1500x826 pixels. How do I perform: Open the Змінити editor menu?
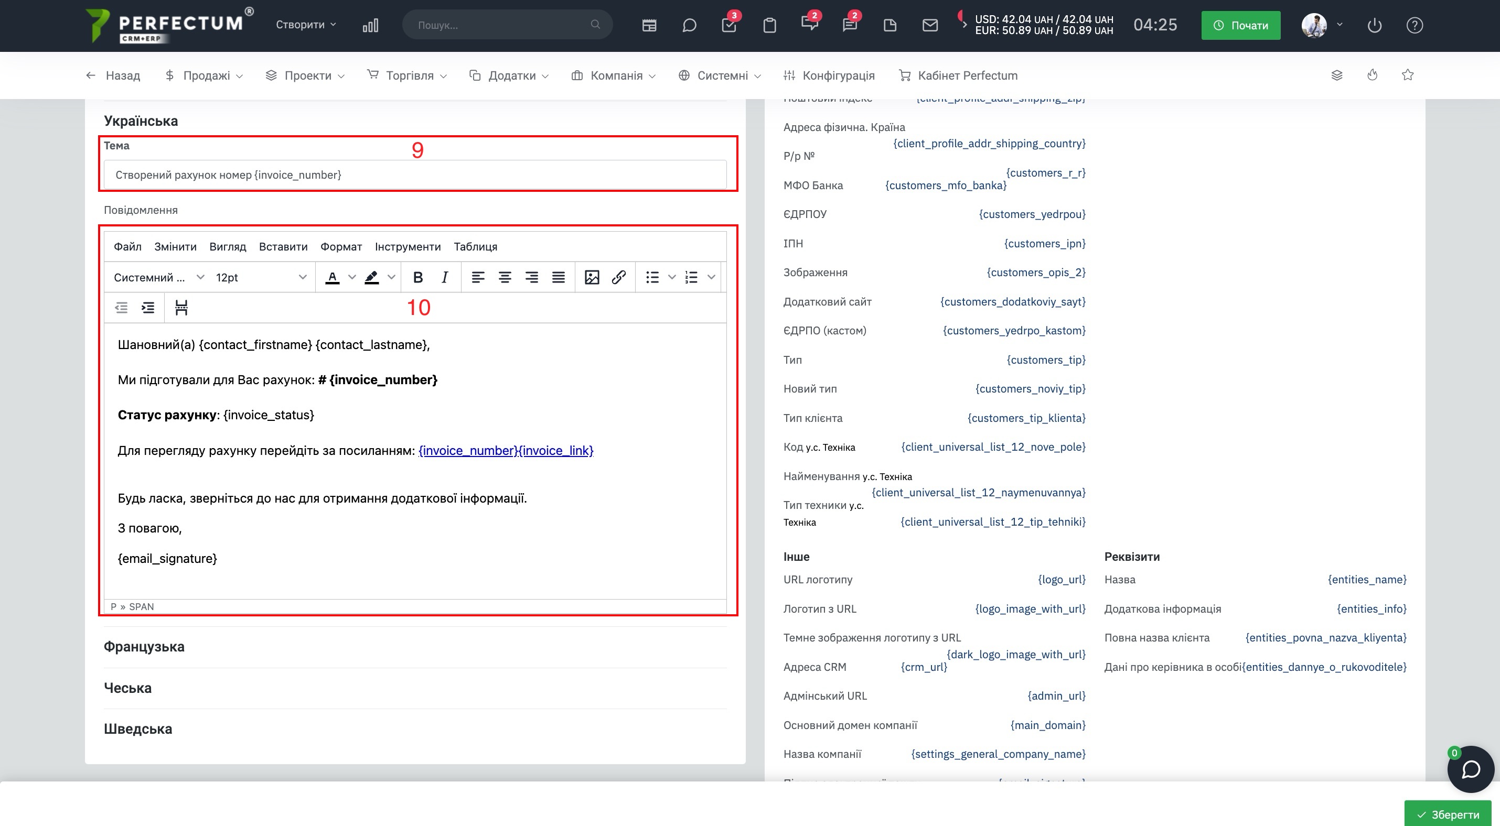click(x=175, y=247)
